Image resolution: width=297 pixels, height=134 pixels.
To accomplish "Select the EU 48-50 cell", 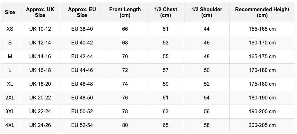I will [x=82, y=98].
